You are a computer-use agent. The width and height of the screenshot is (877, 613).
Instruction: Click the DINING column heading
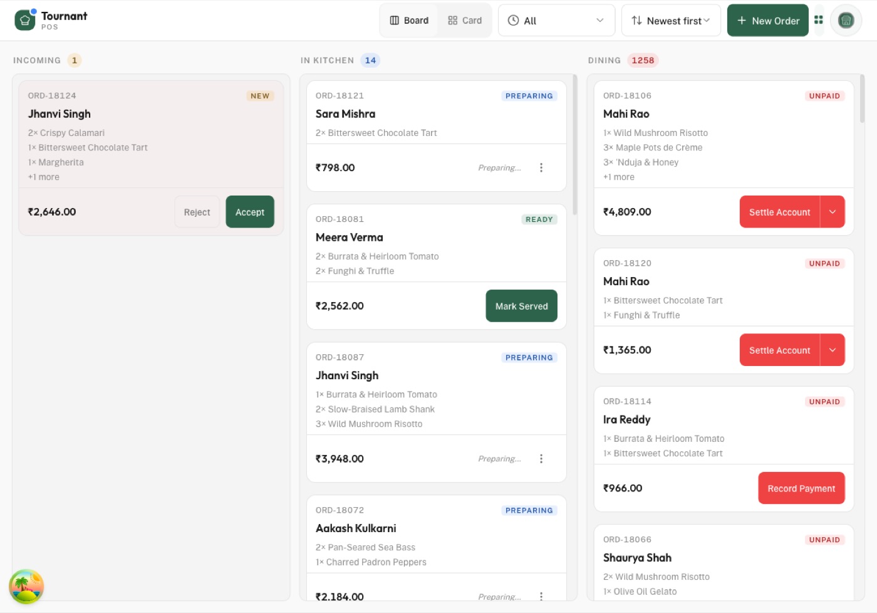pyautogui.click(x=605, y=60)
